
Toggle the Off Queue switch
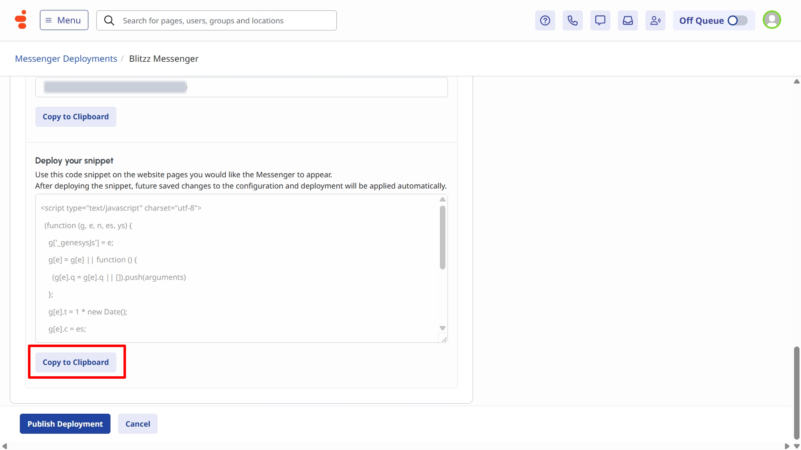737,20
